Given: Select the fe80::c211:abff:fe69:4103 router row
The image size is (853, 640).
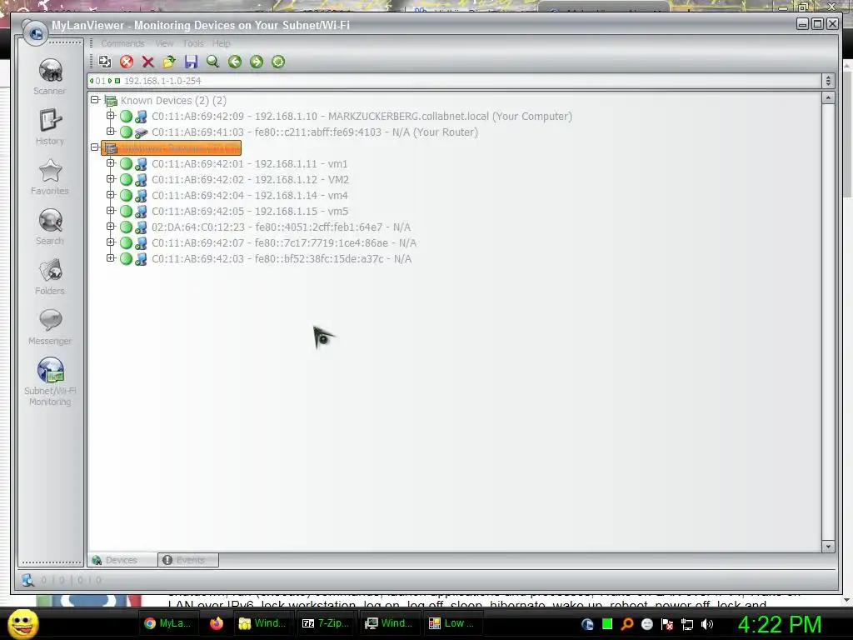Looking at the screenshot, I should point(314,132).
